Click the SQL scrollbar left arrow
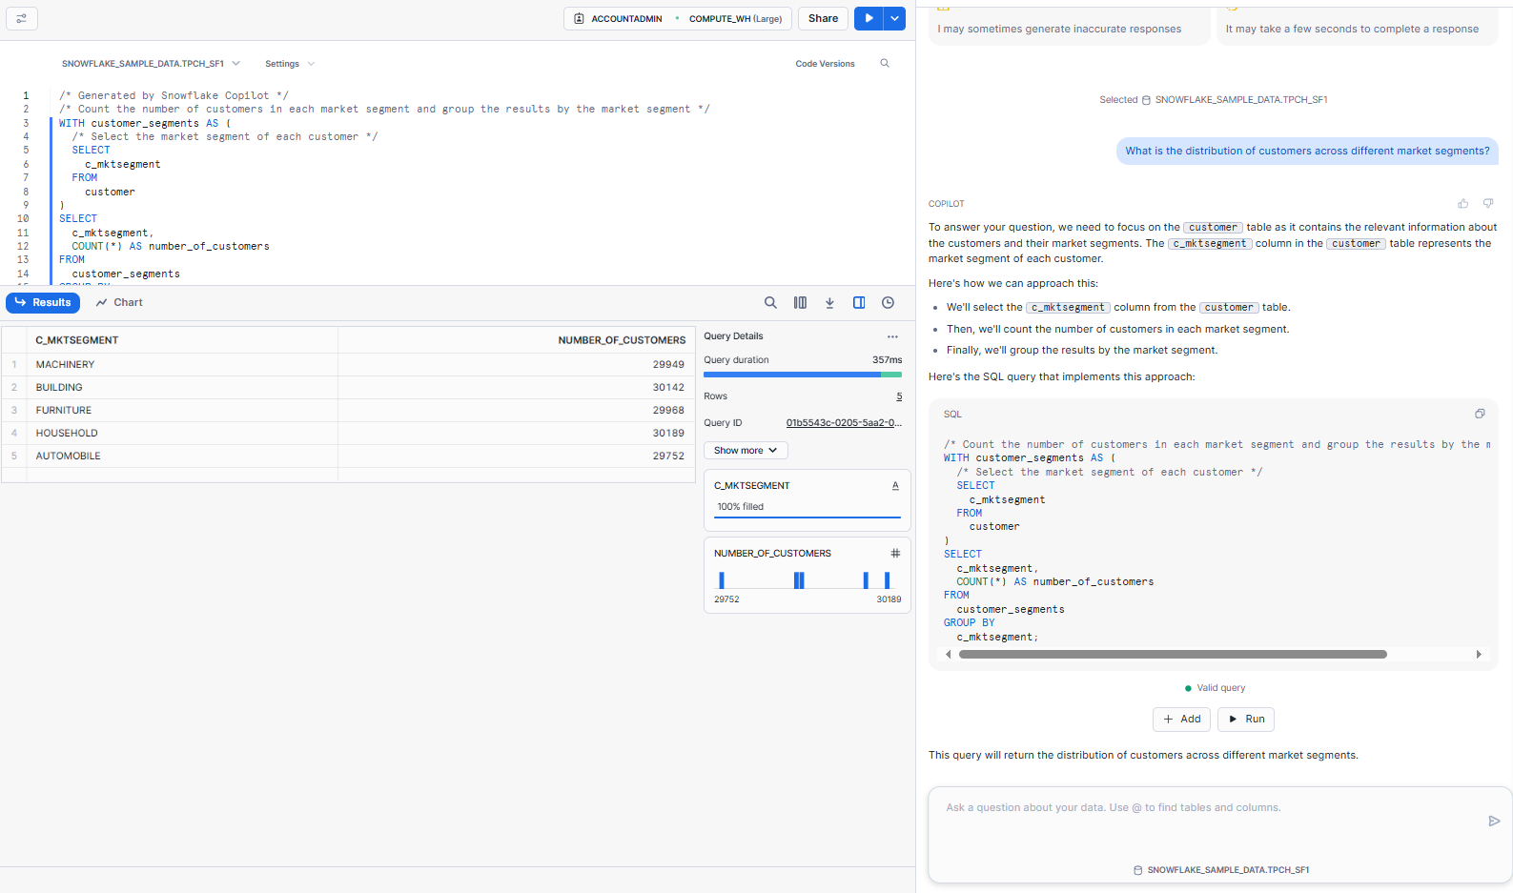The height and width of the screenshot is (893, 1513). coord(948,655)
